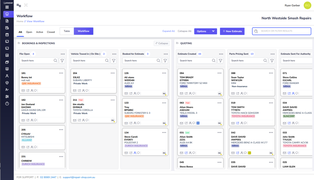Click assign-user icon on card 134 Steve Carell
314x180 pixels.
click(135, 153)
